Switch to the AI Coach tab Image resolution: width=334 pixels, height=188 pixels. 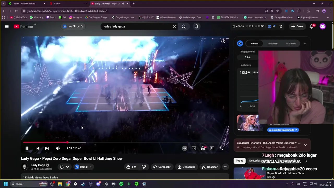(291, 44)
